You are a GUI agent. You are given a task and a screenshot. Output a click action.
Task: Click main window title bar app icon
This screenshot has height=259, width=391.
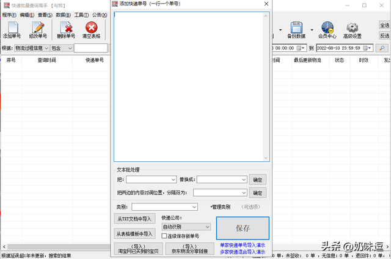(x=7, y=5)
